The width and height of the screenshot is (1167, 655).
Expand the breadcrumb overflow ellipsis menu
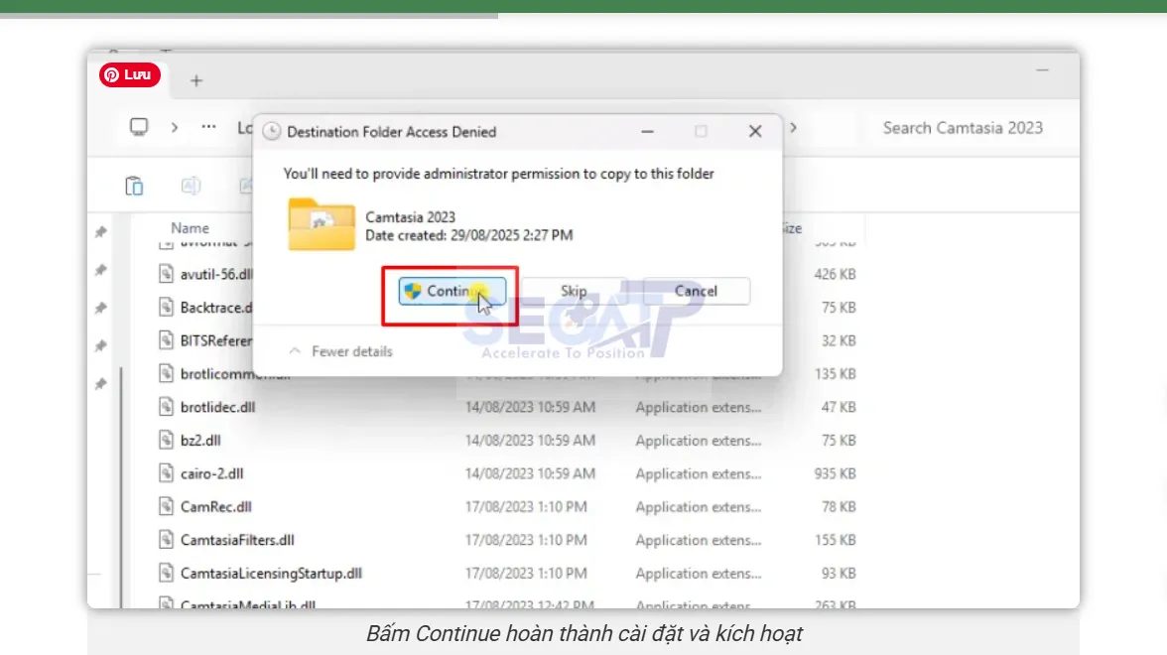pos(207,127)
